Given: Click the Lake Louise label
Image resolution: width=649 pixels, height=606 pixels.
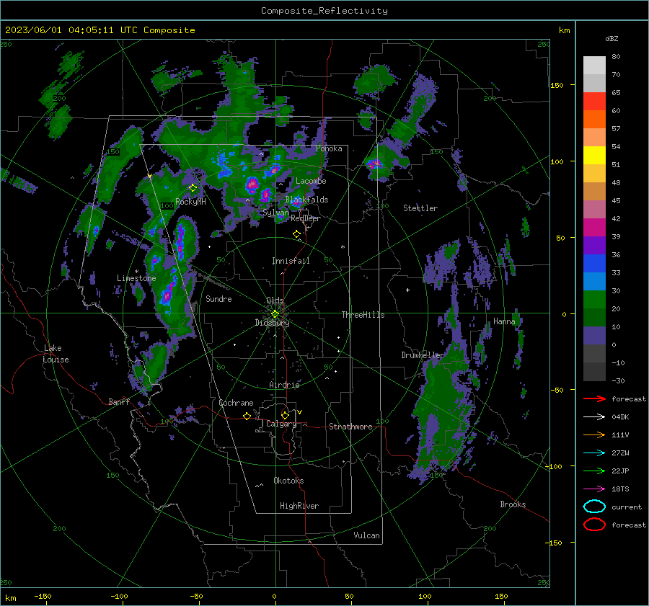Looking at the screenshot, I should click(x=56, y=354).
